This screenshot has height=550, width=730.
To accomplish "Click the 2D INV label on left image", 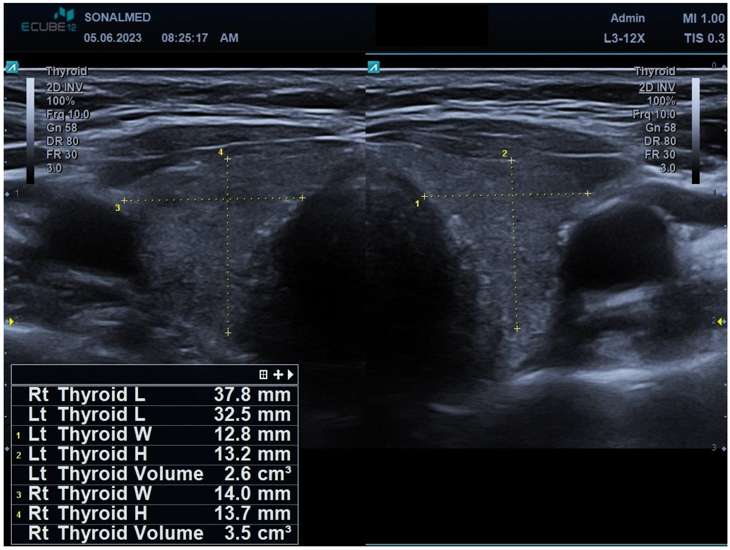I will click(65, 88).
